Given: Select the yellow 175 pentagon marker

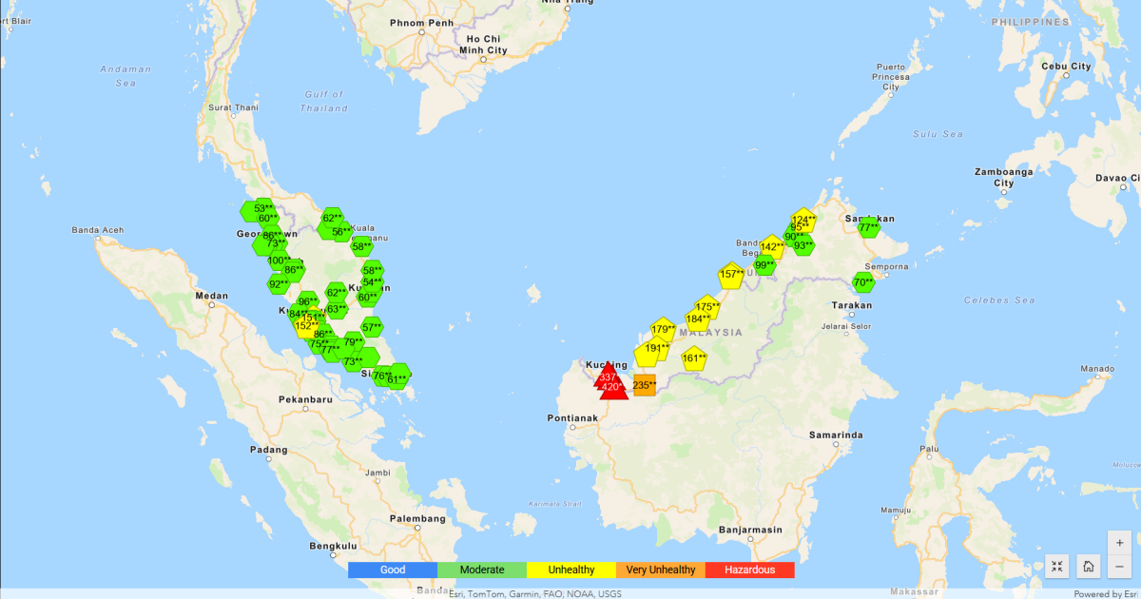Looking at the screenshot, I should [706, 307].
